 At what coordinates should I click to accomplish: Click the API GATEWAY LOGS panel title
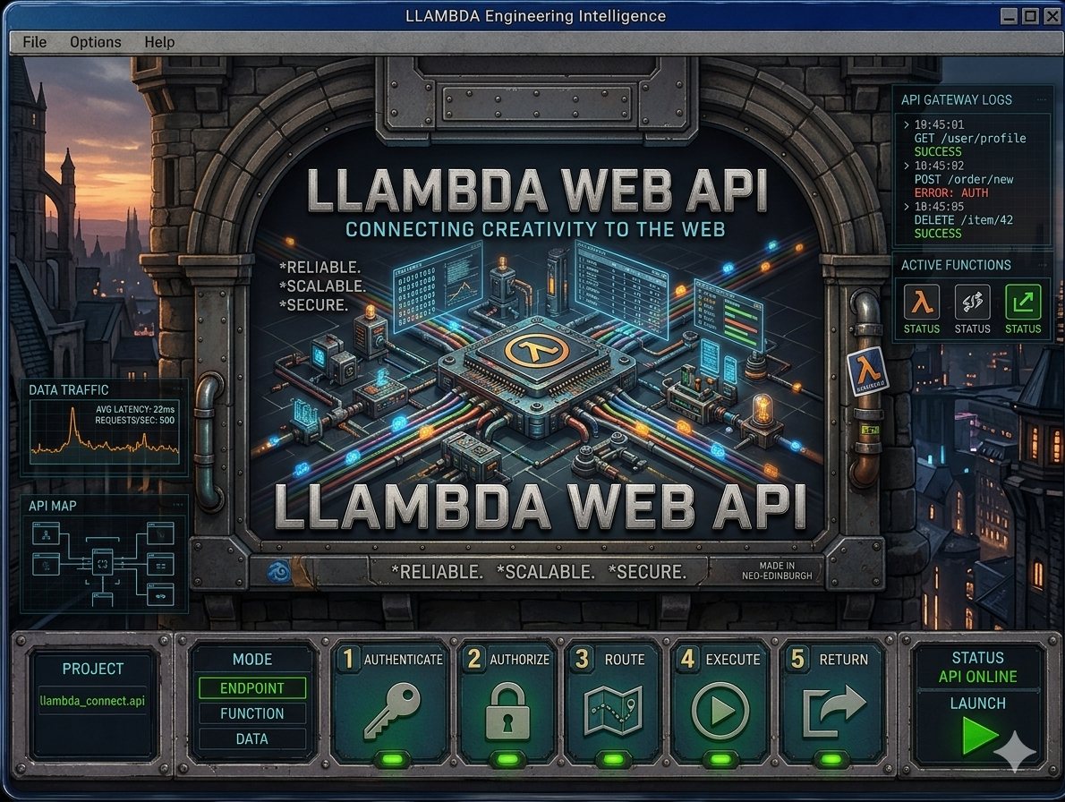pyautogui.click(x=957, y=100)
